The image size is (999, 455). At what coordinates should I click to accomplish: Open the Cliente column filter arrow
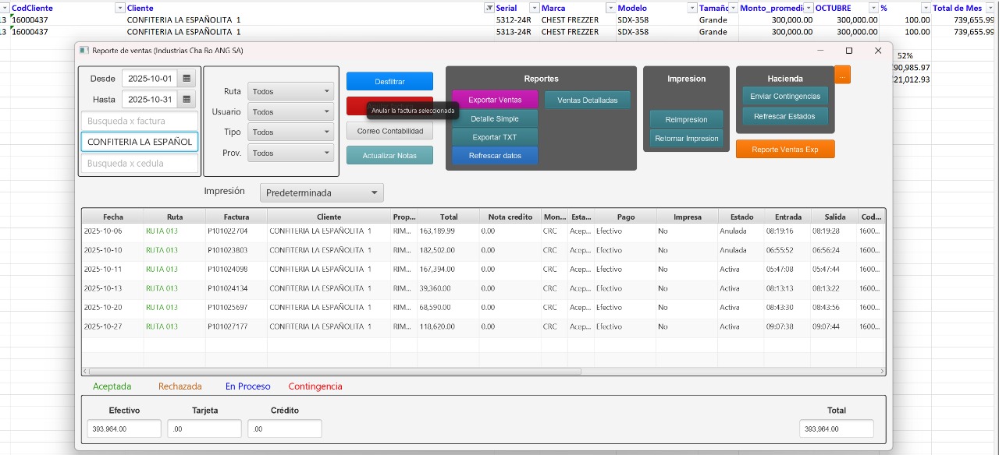point(119,8)
